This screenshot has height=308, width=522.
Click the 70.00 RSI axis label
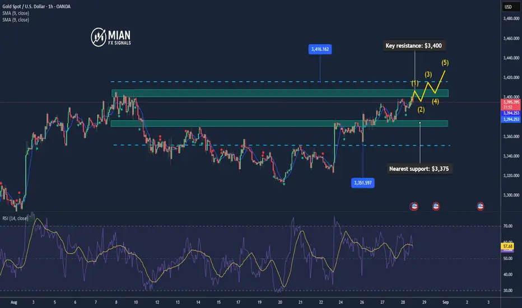pyautogui.click(x=507, y=226)
